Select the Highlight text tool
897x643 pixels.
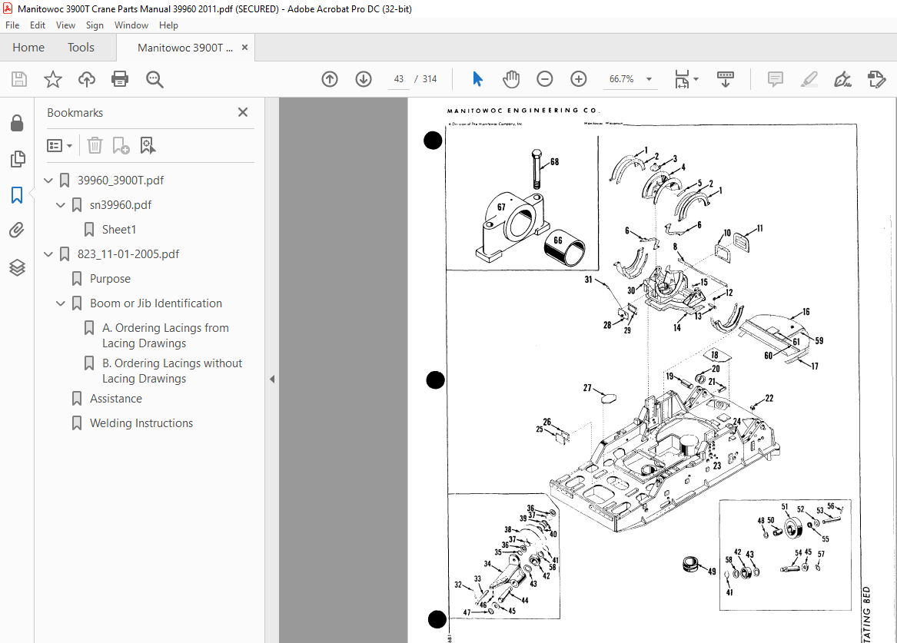[809, 79]
